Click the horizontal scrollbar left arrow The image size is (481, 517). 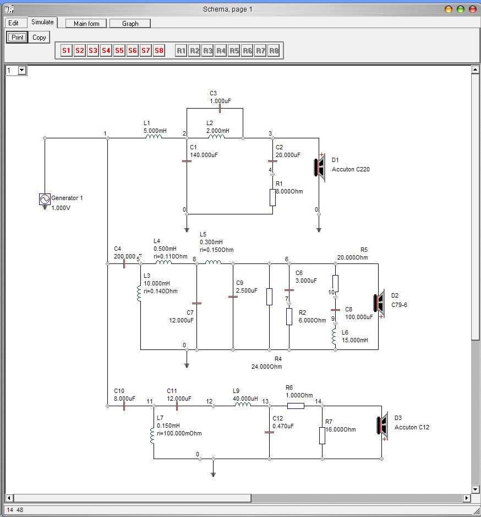(x=9, y=498)
